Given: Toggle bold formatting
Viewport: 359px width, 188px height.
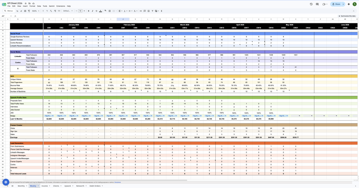Looking at the screenshot, I should click(x=89, y=11).
